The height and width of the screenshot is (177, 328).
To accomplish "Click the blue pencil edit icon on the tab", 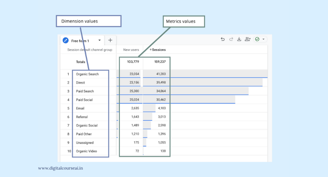I will (65, 40).
